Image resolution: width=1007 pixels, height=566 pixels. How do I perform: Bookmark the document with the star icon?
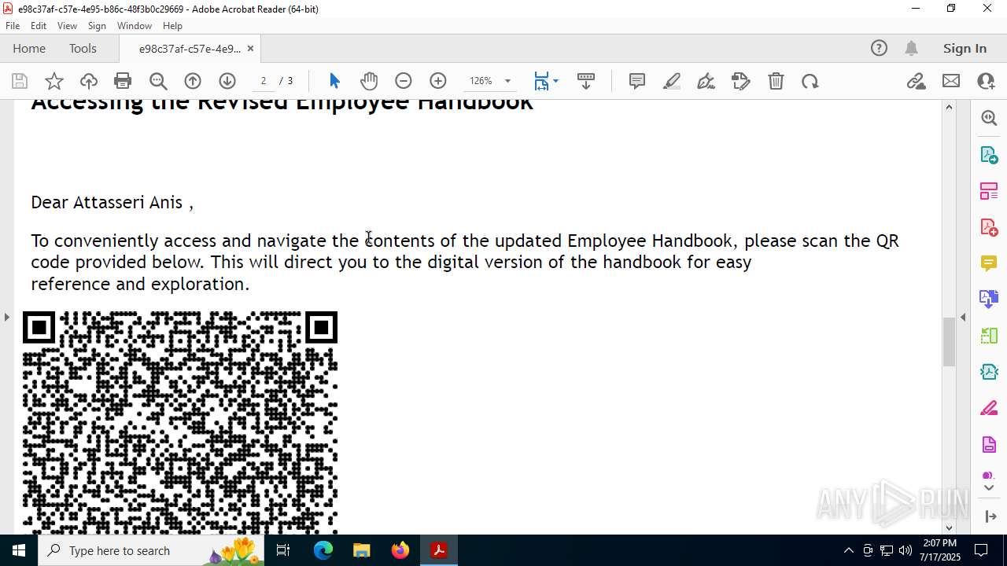54,81
